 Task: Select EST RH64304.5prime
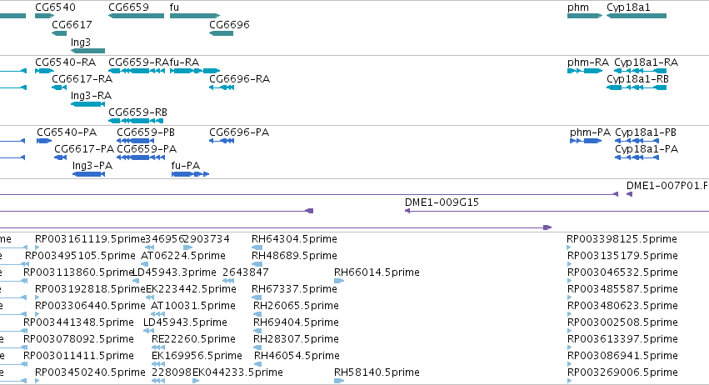(x=294, y=239)
